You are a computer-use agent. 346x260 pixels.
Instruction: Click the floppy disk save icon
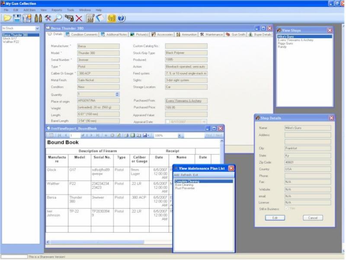coord(17,18)
